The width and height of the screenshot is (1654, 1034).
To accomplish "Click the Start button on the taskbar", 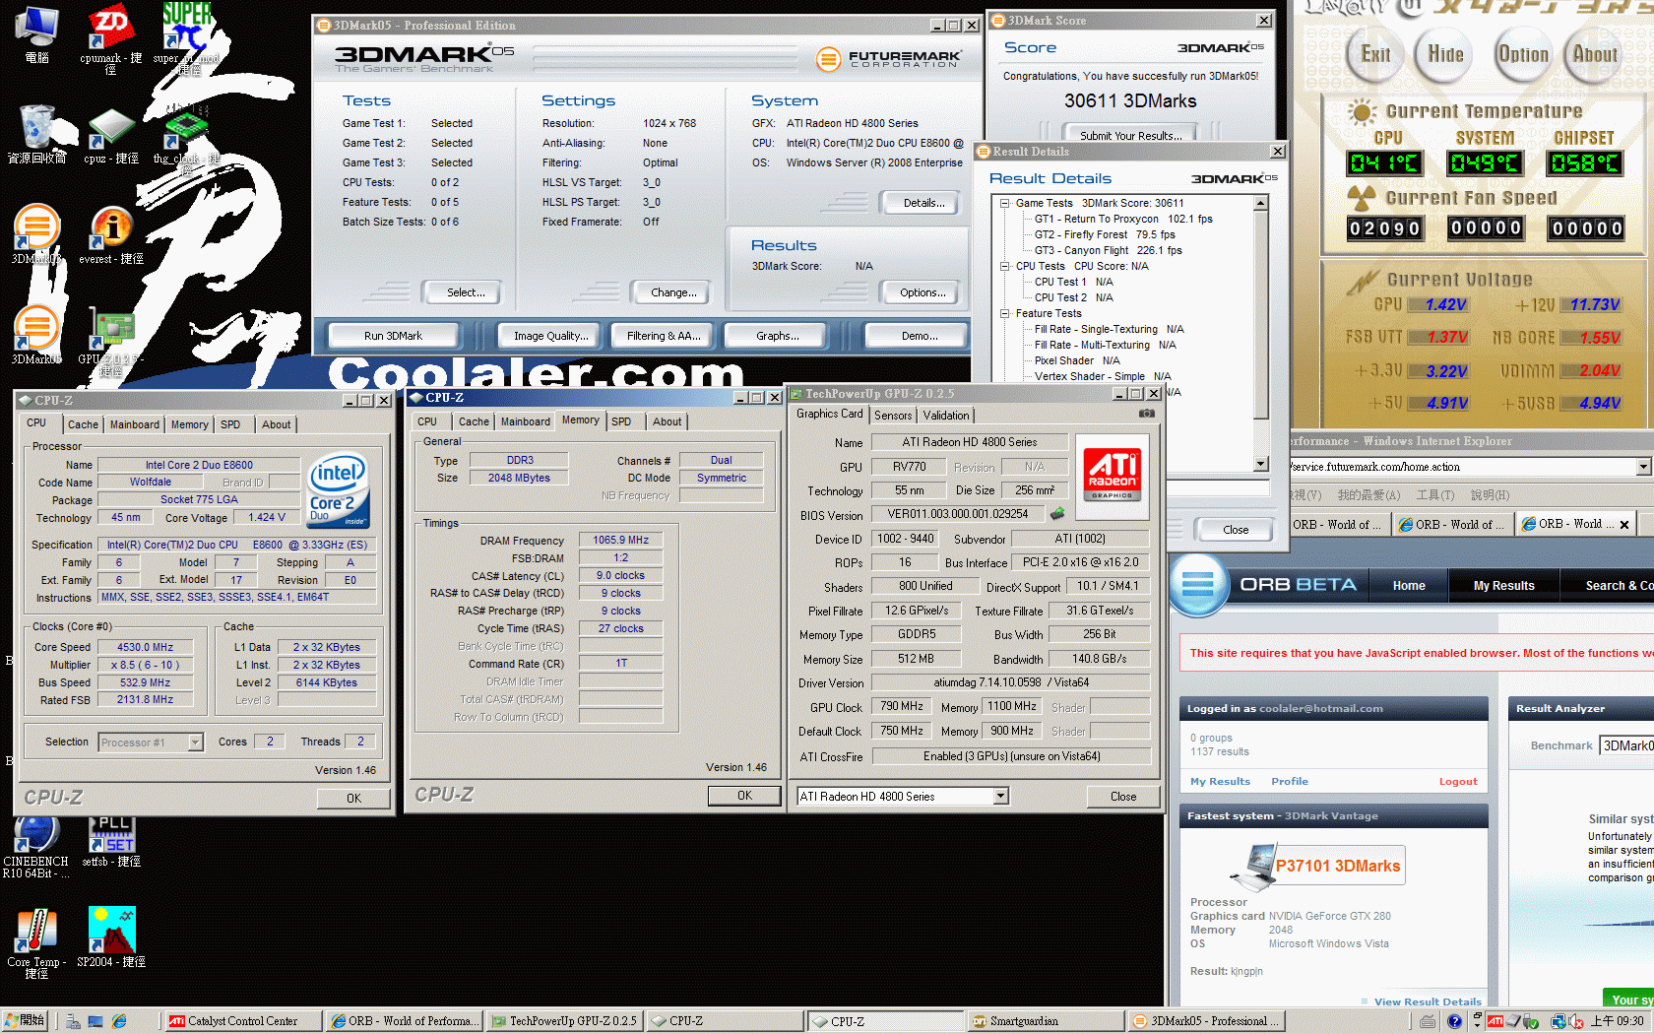I will [26, 1021].
